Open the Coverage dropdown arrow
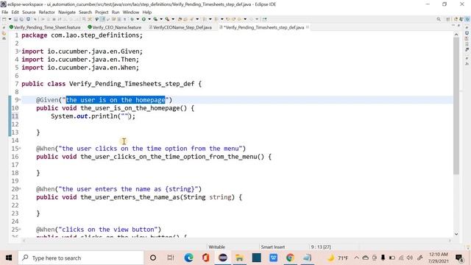 tap(161, 19)
